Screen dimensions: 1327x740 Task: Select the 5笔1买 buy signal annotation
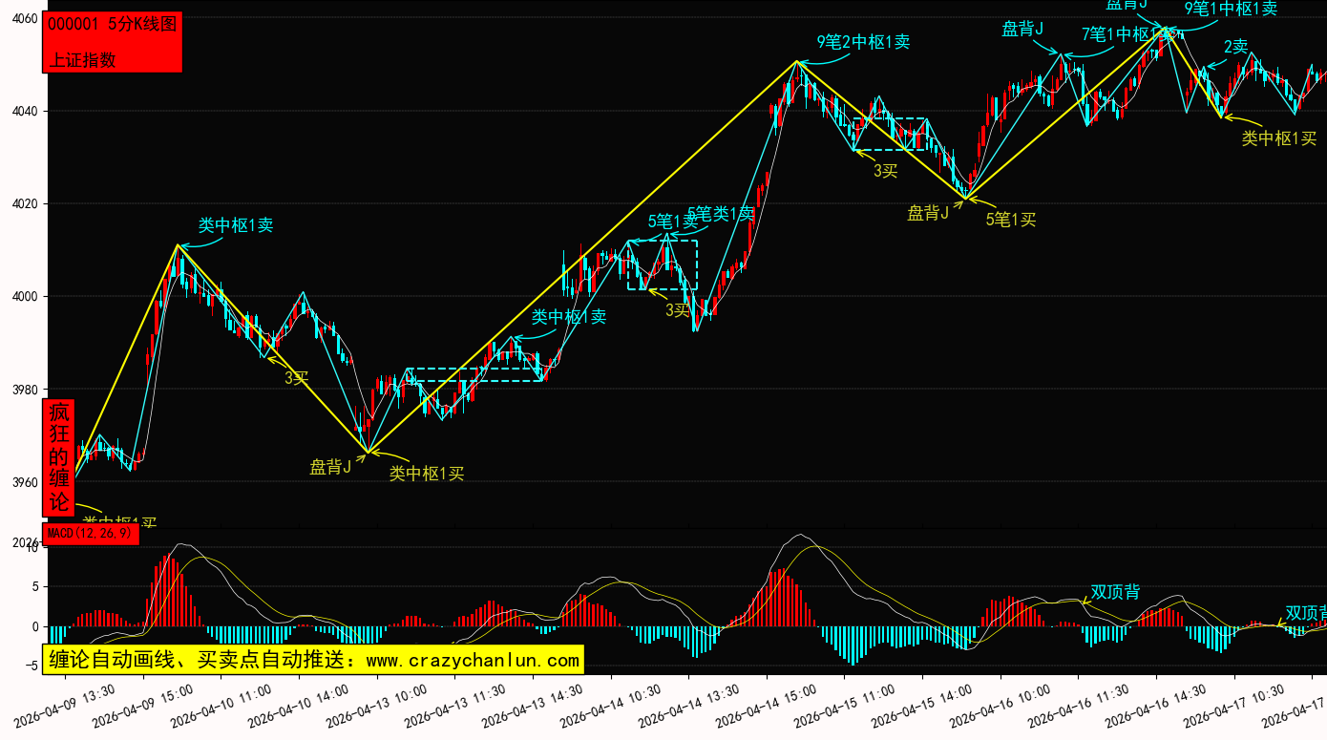1010,220
